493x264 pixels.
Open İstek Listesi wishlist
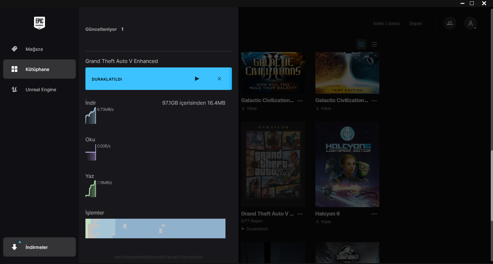(x=386, y=23)
